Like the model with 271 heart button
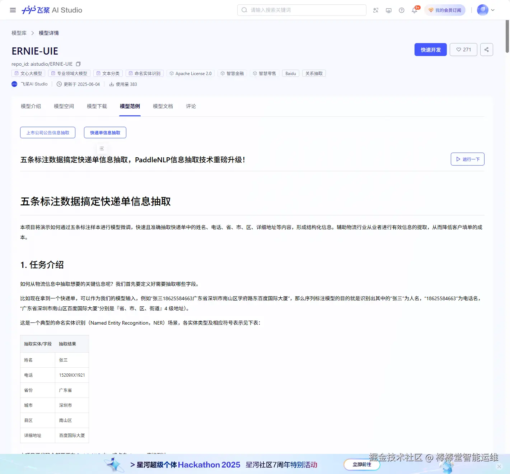Viewport: 510px width, 474px height. (464, 50)
